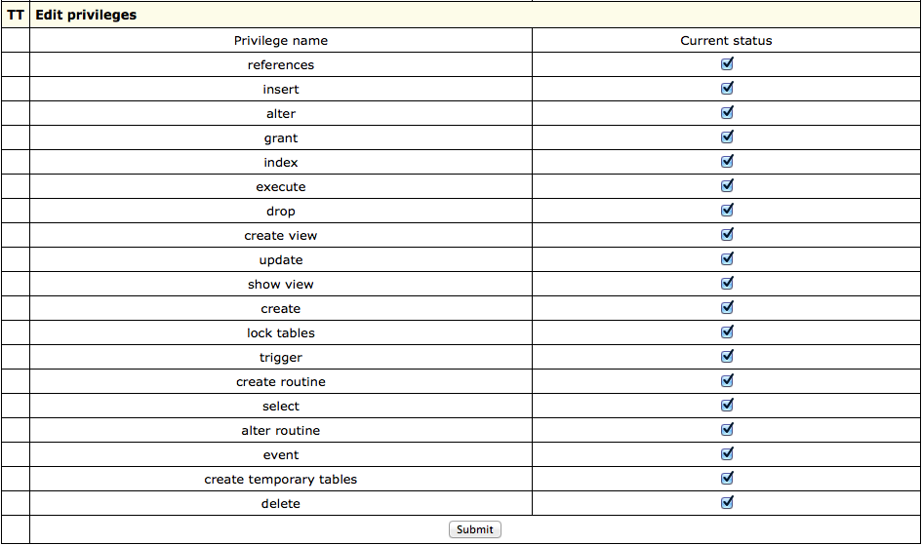Uncheck the references privilege checkbox
Image resolution: width=922 pixels, height=545 pixels.
coord(727,64)
